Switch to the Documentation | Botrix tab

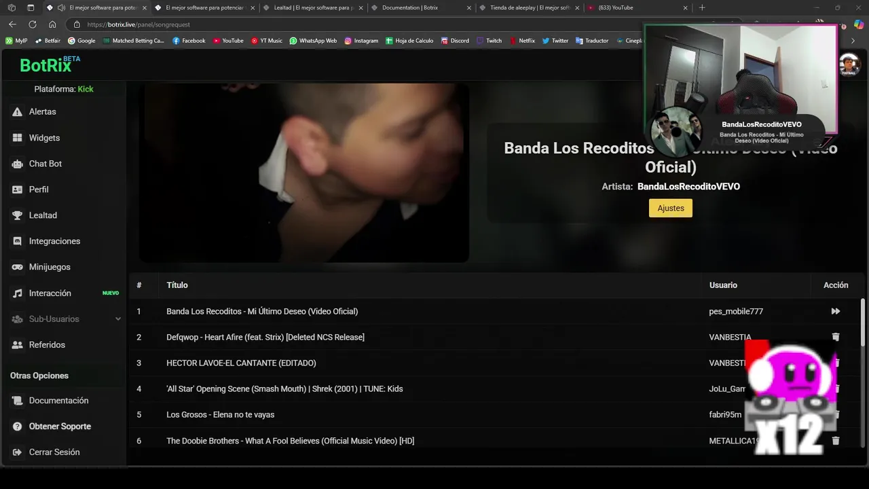click(x=421, y=7)
